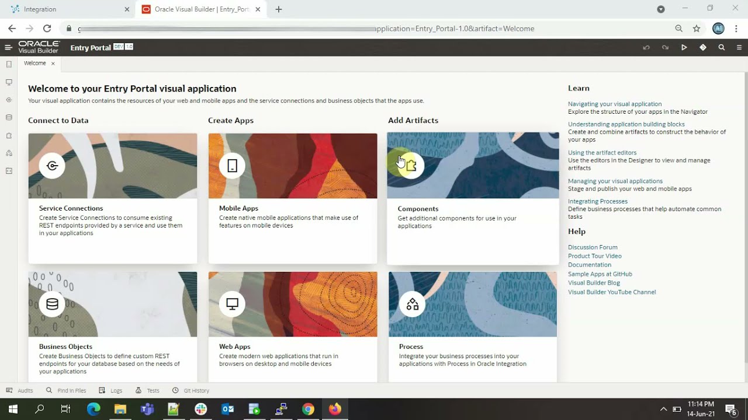Open Slack from the taskbar
Image resolution: width=748 pixels, height=420 pixels.
click(x=200, y=409)
